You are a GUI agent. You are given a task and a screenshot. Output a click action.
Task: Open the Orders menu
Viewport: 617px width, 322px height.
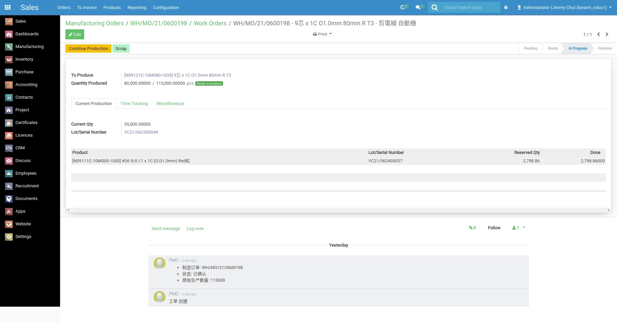[64, 7]
